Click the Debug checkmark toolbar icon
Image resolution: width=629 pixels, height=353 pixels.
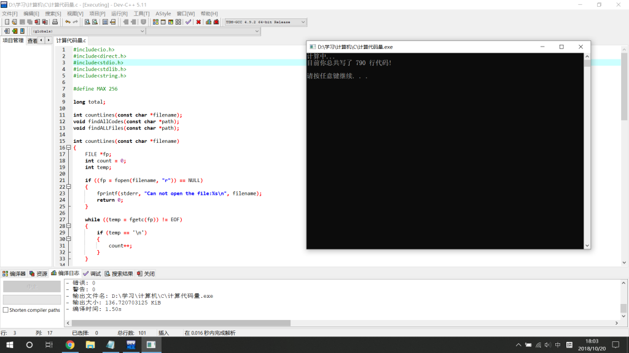tap(189, 22)
